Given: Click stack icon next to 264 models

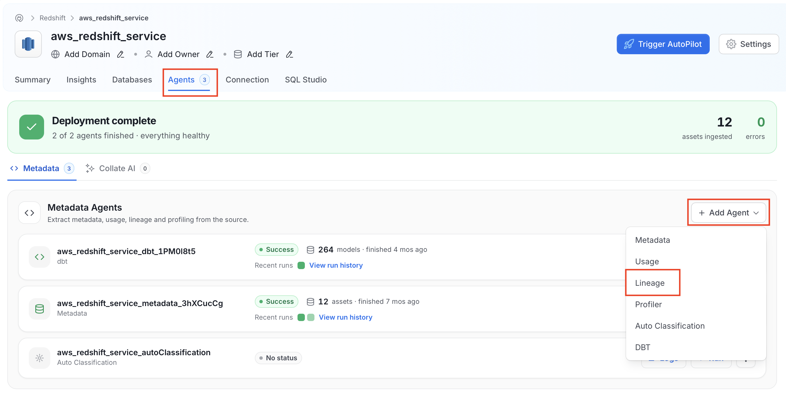Looking at the screenshot, I should [x=310, y=250].
